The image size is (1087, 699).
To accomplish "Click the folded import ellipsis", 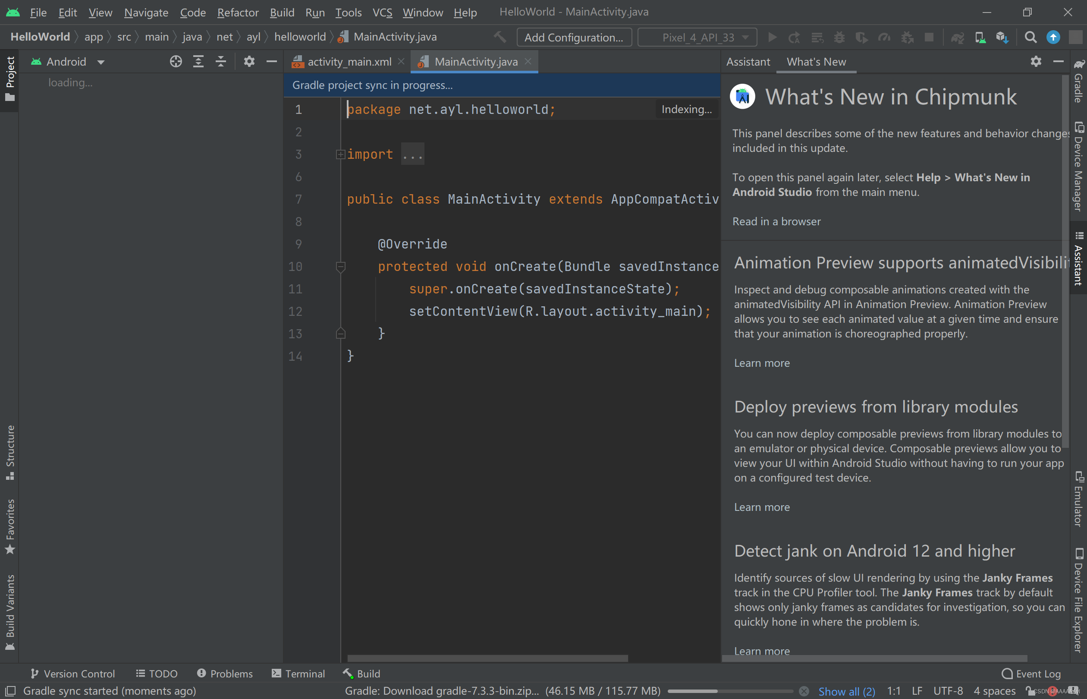I will coord(412,154).
